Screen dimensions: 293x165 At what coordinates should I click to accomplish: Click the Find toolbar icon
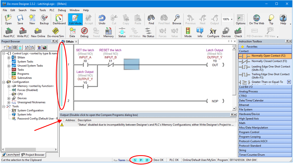151,19
